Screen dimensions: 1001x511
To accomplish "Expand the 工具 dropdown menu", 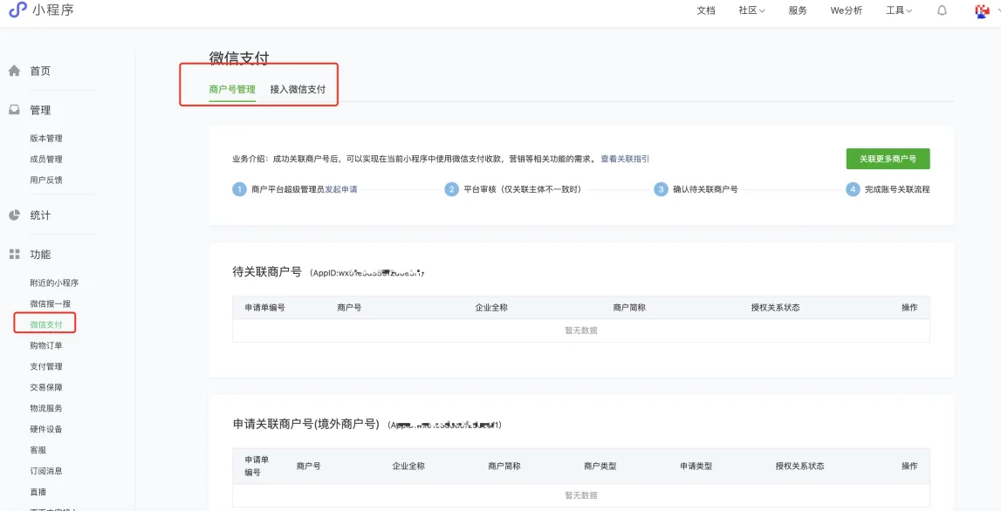I will pyautogui.click(x=899, y=10).
